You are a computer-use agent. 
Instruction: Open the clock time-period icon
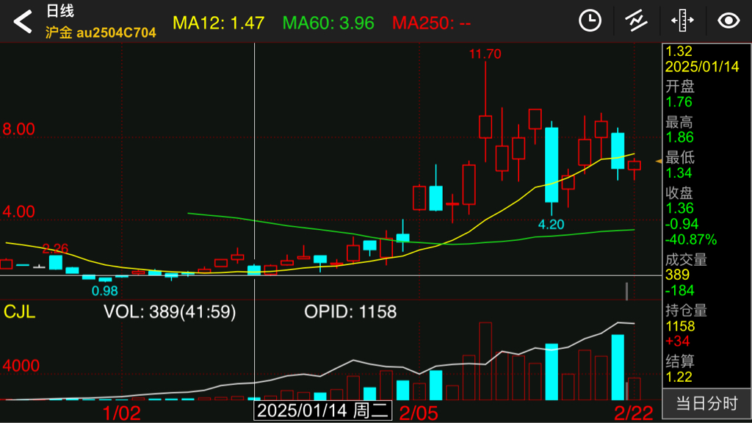coord(590,21)
